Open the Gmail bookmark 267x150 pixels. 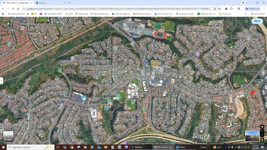coord(69,14)
